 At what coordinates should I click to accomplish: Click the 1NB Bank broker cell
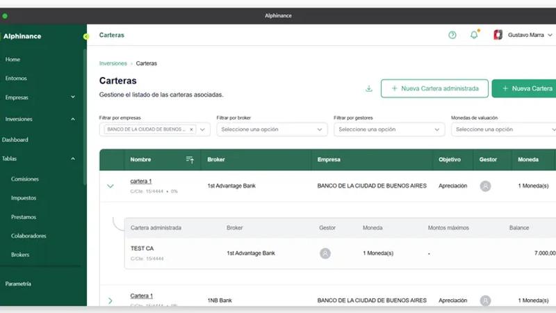[220, 300]
